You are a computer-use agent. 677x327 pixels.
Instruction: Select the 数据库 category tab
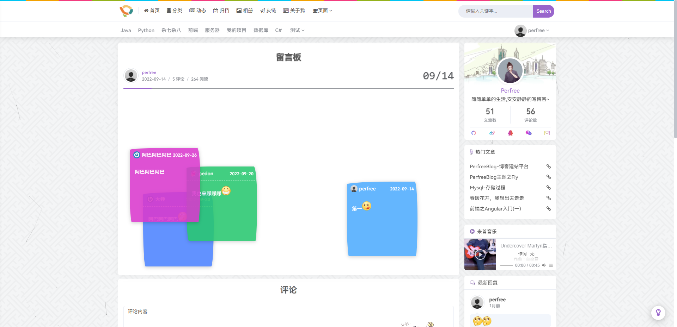click(261, 30)
